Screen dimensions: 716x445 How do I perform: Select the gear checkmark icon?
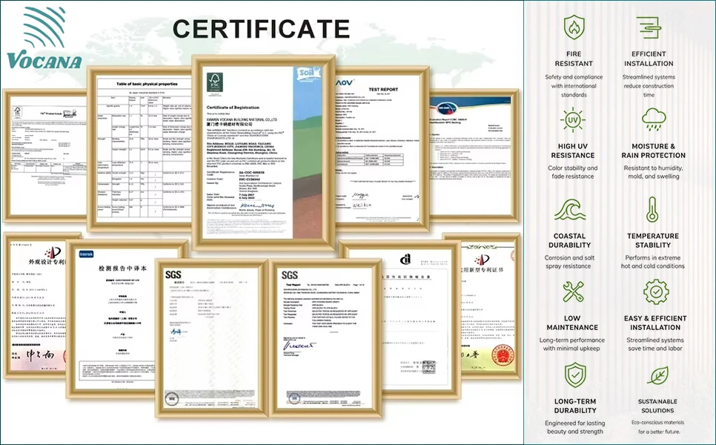(x=656, y=291)
